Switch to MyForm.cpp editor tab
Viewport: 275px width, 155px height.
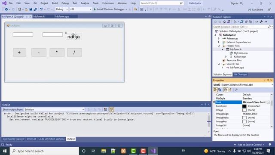click(62, 16)
